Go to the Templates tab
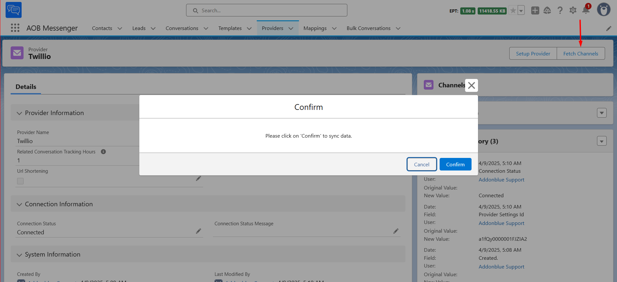Image resolution: width=617 pixels, height=282 pixels. 230,28
